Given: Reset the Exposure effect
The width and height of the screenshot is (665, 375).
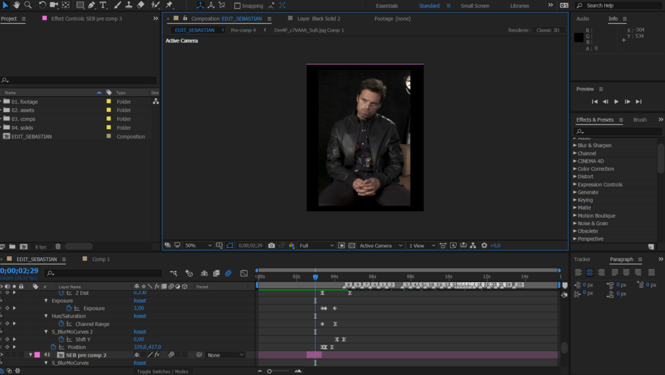Looking at the screenshot, I should [x=140, y=301].
